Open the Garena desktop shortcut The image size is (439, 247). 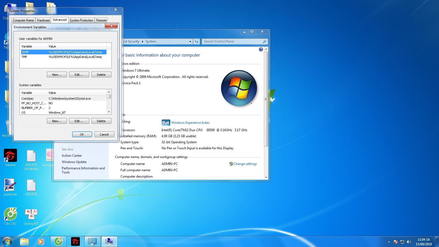pos(10,156)
